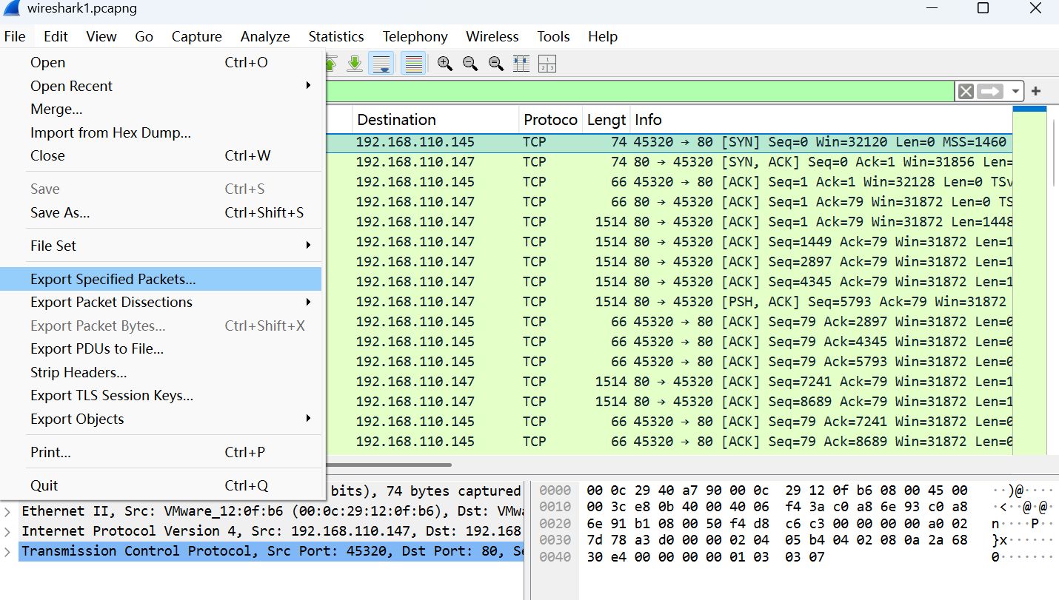Zoom in on packet text

[x=445, y=64]
